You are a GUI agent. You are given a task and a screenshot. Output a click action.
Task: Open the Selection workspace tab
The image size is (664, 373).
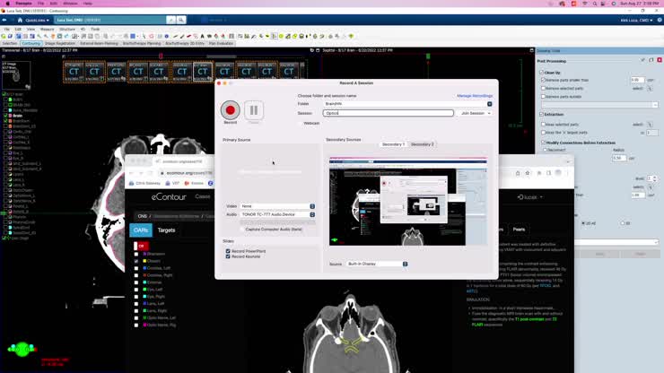10,44
